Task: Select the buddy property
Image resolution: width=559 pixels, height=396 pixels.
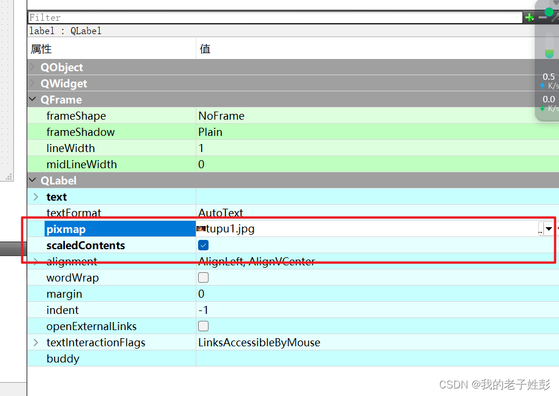Action: click(x=63, y=358)
